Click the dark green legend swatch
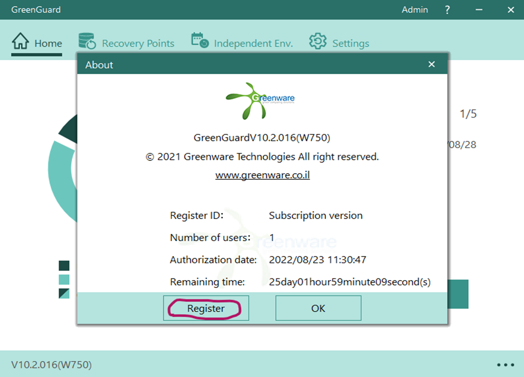524x377 pixels. click(x=64, y=266)
